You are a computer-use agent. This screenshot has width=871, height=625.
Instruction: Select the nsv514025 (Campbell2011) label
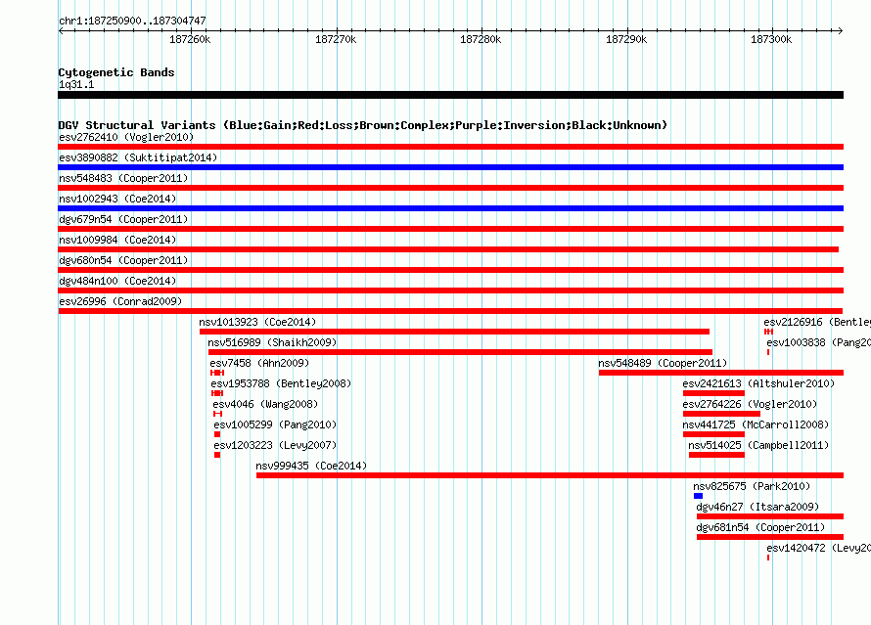pyautogui.click(x=758, y=445)
